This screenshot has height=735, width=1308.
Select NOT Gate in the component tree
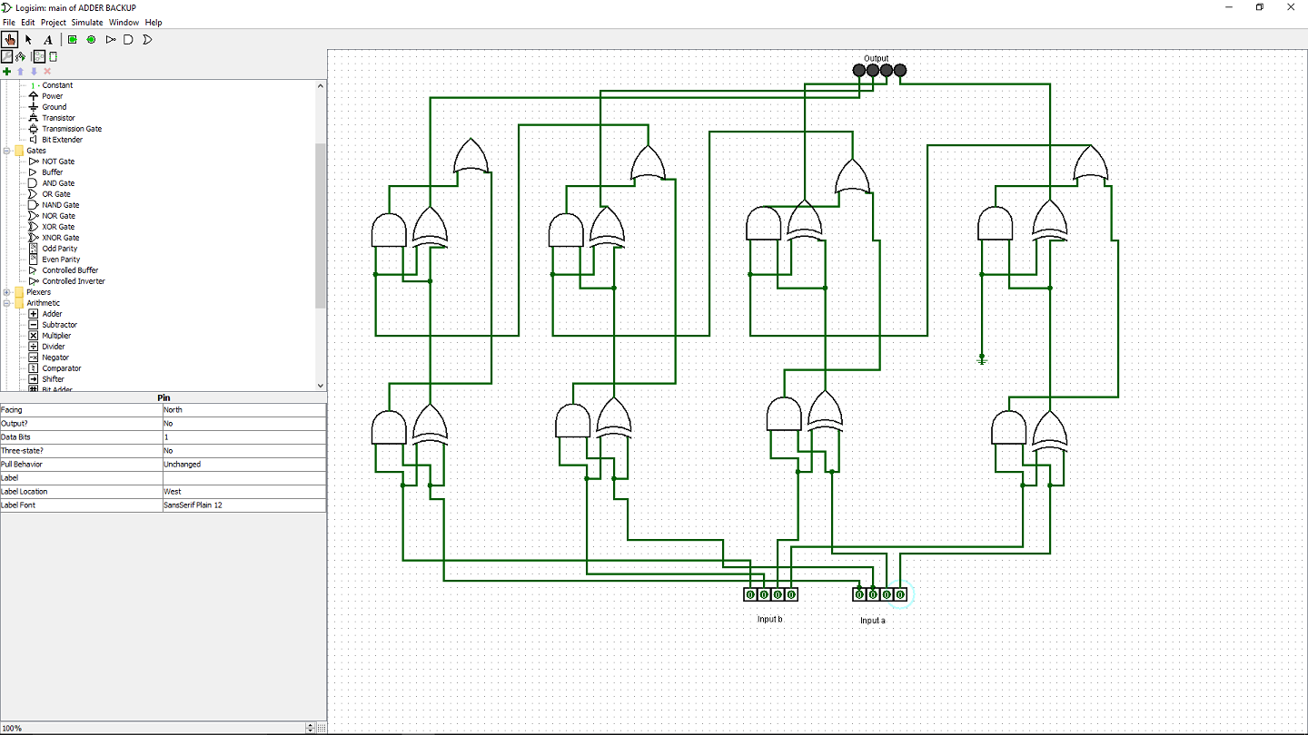[58, 162]
